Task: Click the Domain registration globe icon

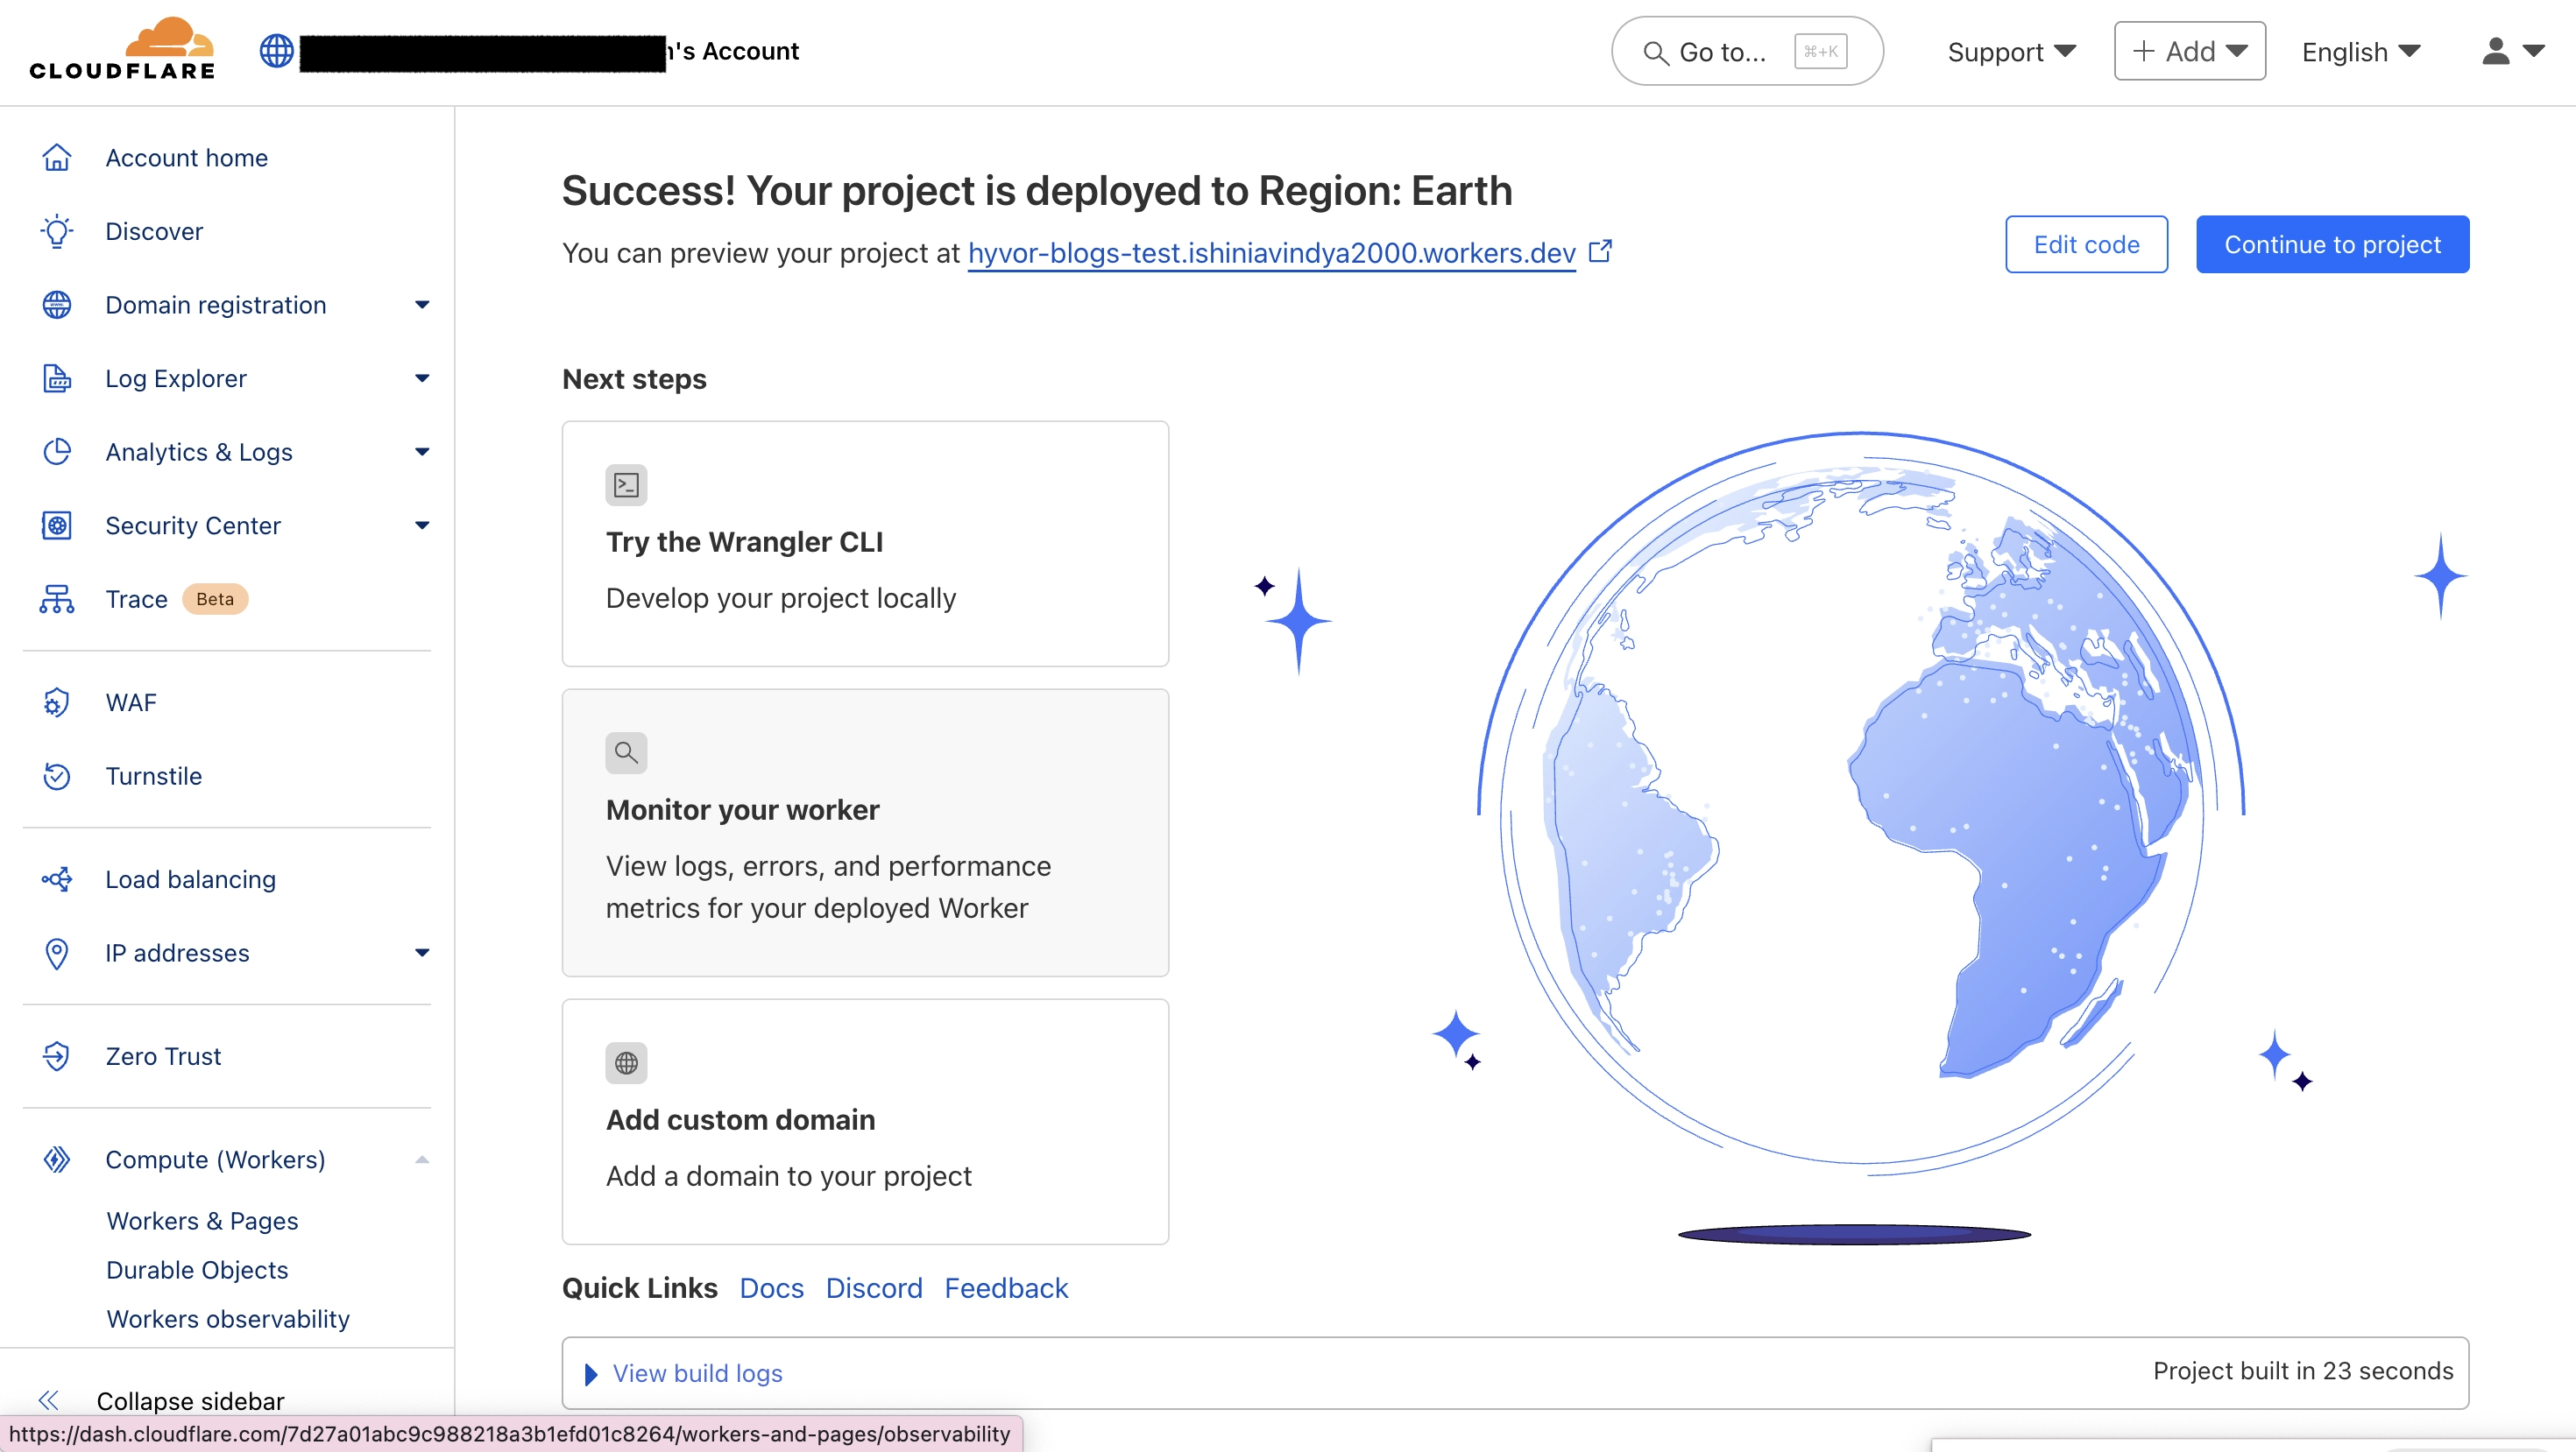Action: pos(57,305)
